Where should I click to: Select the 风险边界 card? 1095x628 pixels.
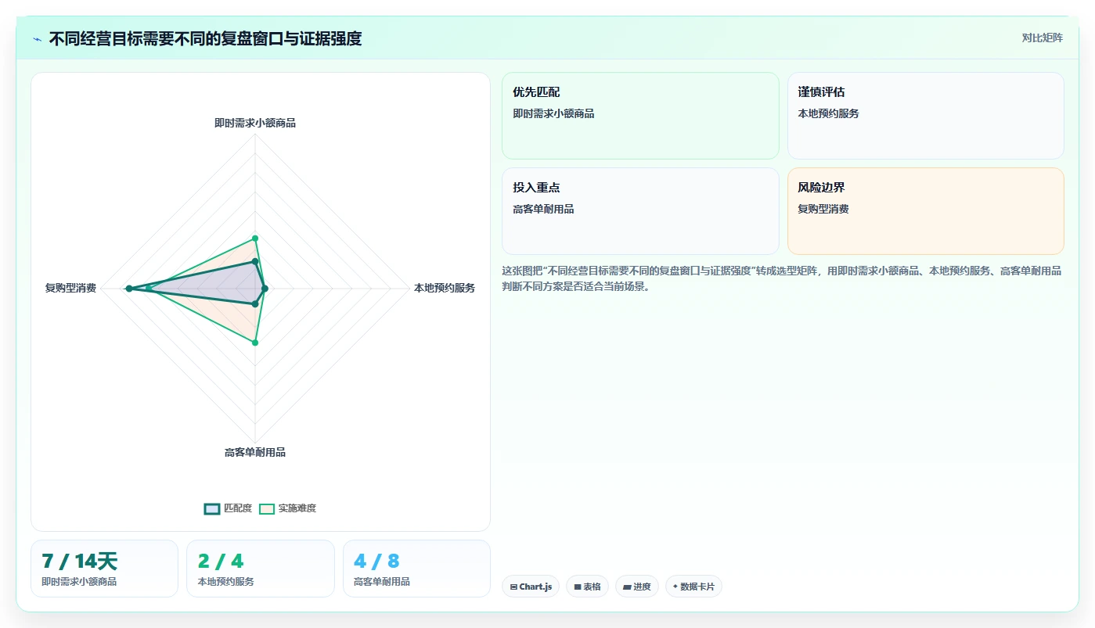coord(925,211)
